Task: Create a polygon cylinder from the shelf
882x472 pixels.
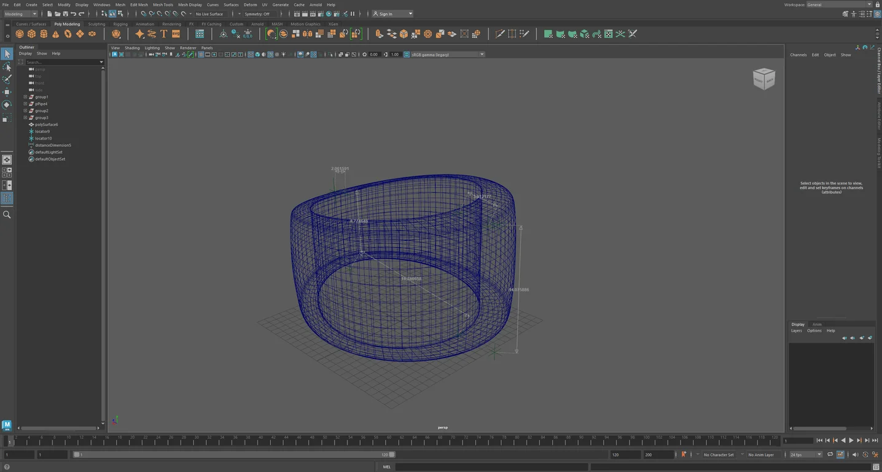Action: point(44,34)
